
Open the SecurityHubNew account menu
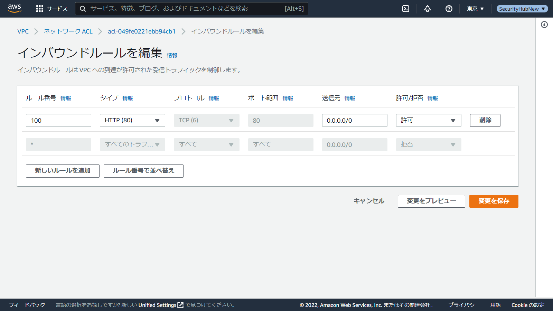click(x=522, y=9)
